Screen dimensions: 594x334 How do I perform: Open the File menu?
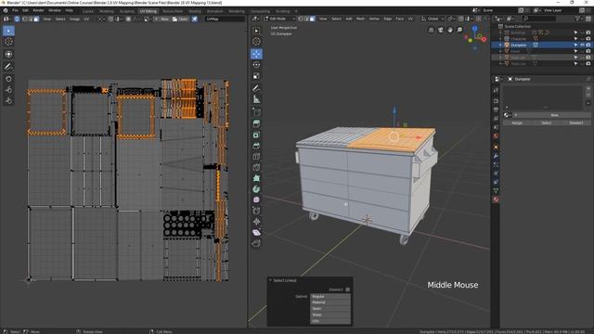[15, 10]
